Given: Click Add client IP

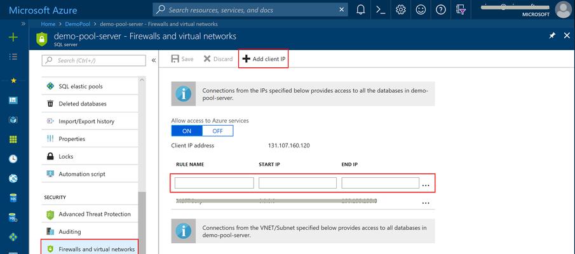Looking at the screenshot, I should coord(264,58).
